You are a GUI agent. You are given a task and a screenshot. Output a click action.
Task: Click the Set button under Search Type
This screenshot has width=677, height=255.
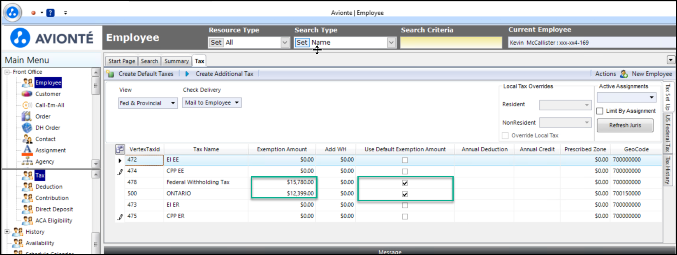point(302,42)
